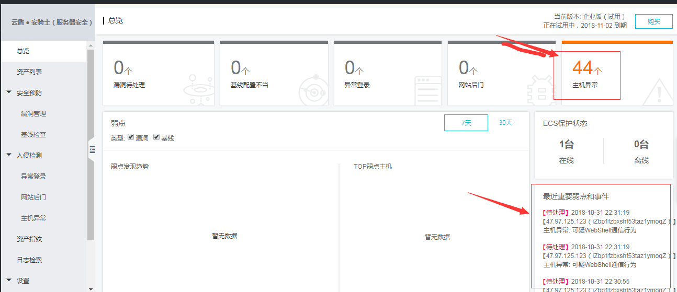Open 资产列表 in the sidebar

pos(29,72)
